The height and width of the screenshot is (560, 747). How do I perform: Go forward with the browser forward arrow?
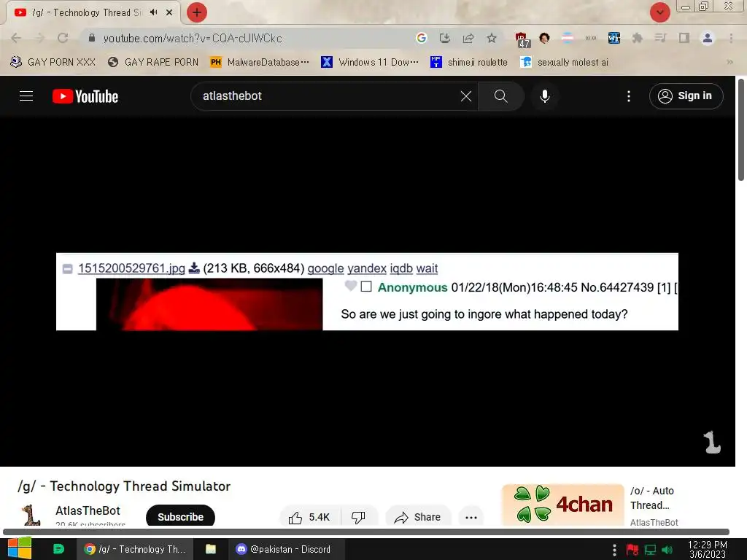(40, 38)
